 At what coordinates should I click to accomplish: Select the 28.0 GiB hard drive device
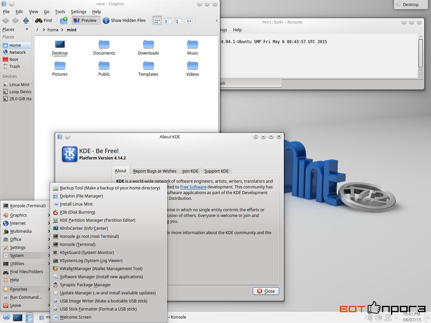click(x=16, y=99)
